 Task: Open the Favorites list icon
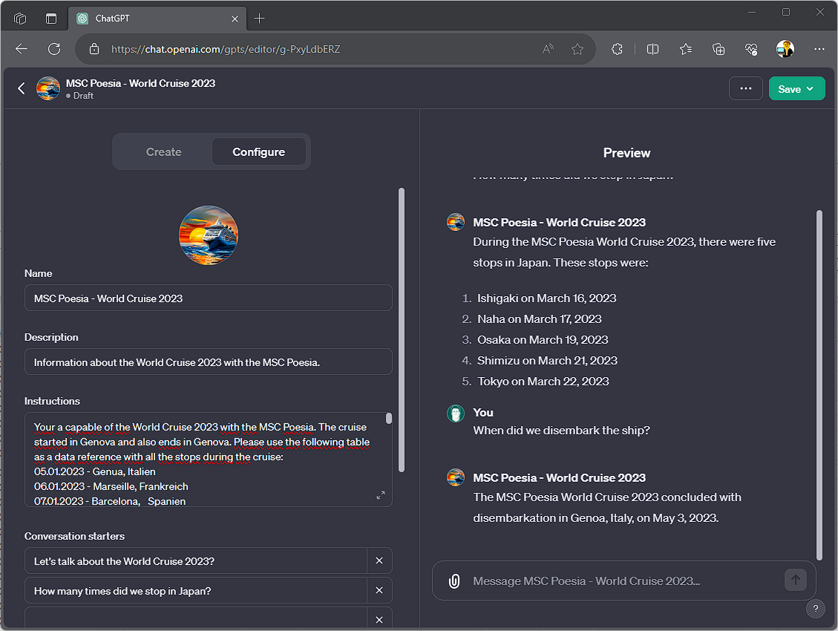(x=686, y=49)
